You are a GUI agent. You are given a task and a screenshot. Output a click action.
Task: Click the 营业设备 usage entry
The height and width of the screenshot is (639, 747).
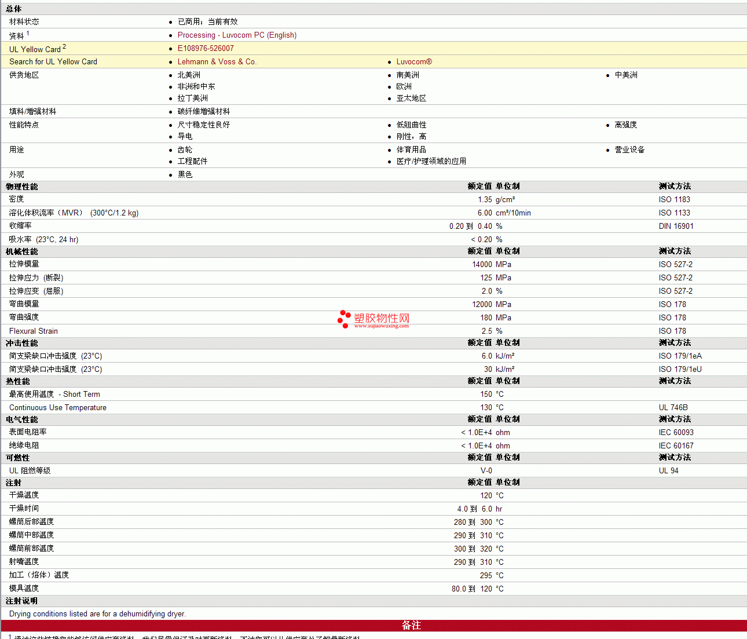[x=629, y=149]
